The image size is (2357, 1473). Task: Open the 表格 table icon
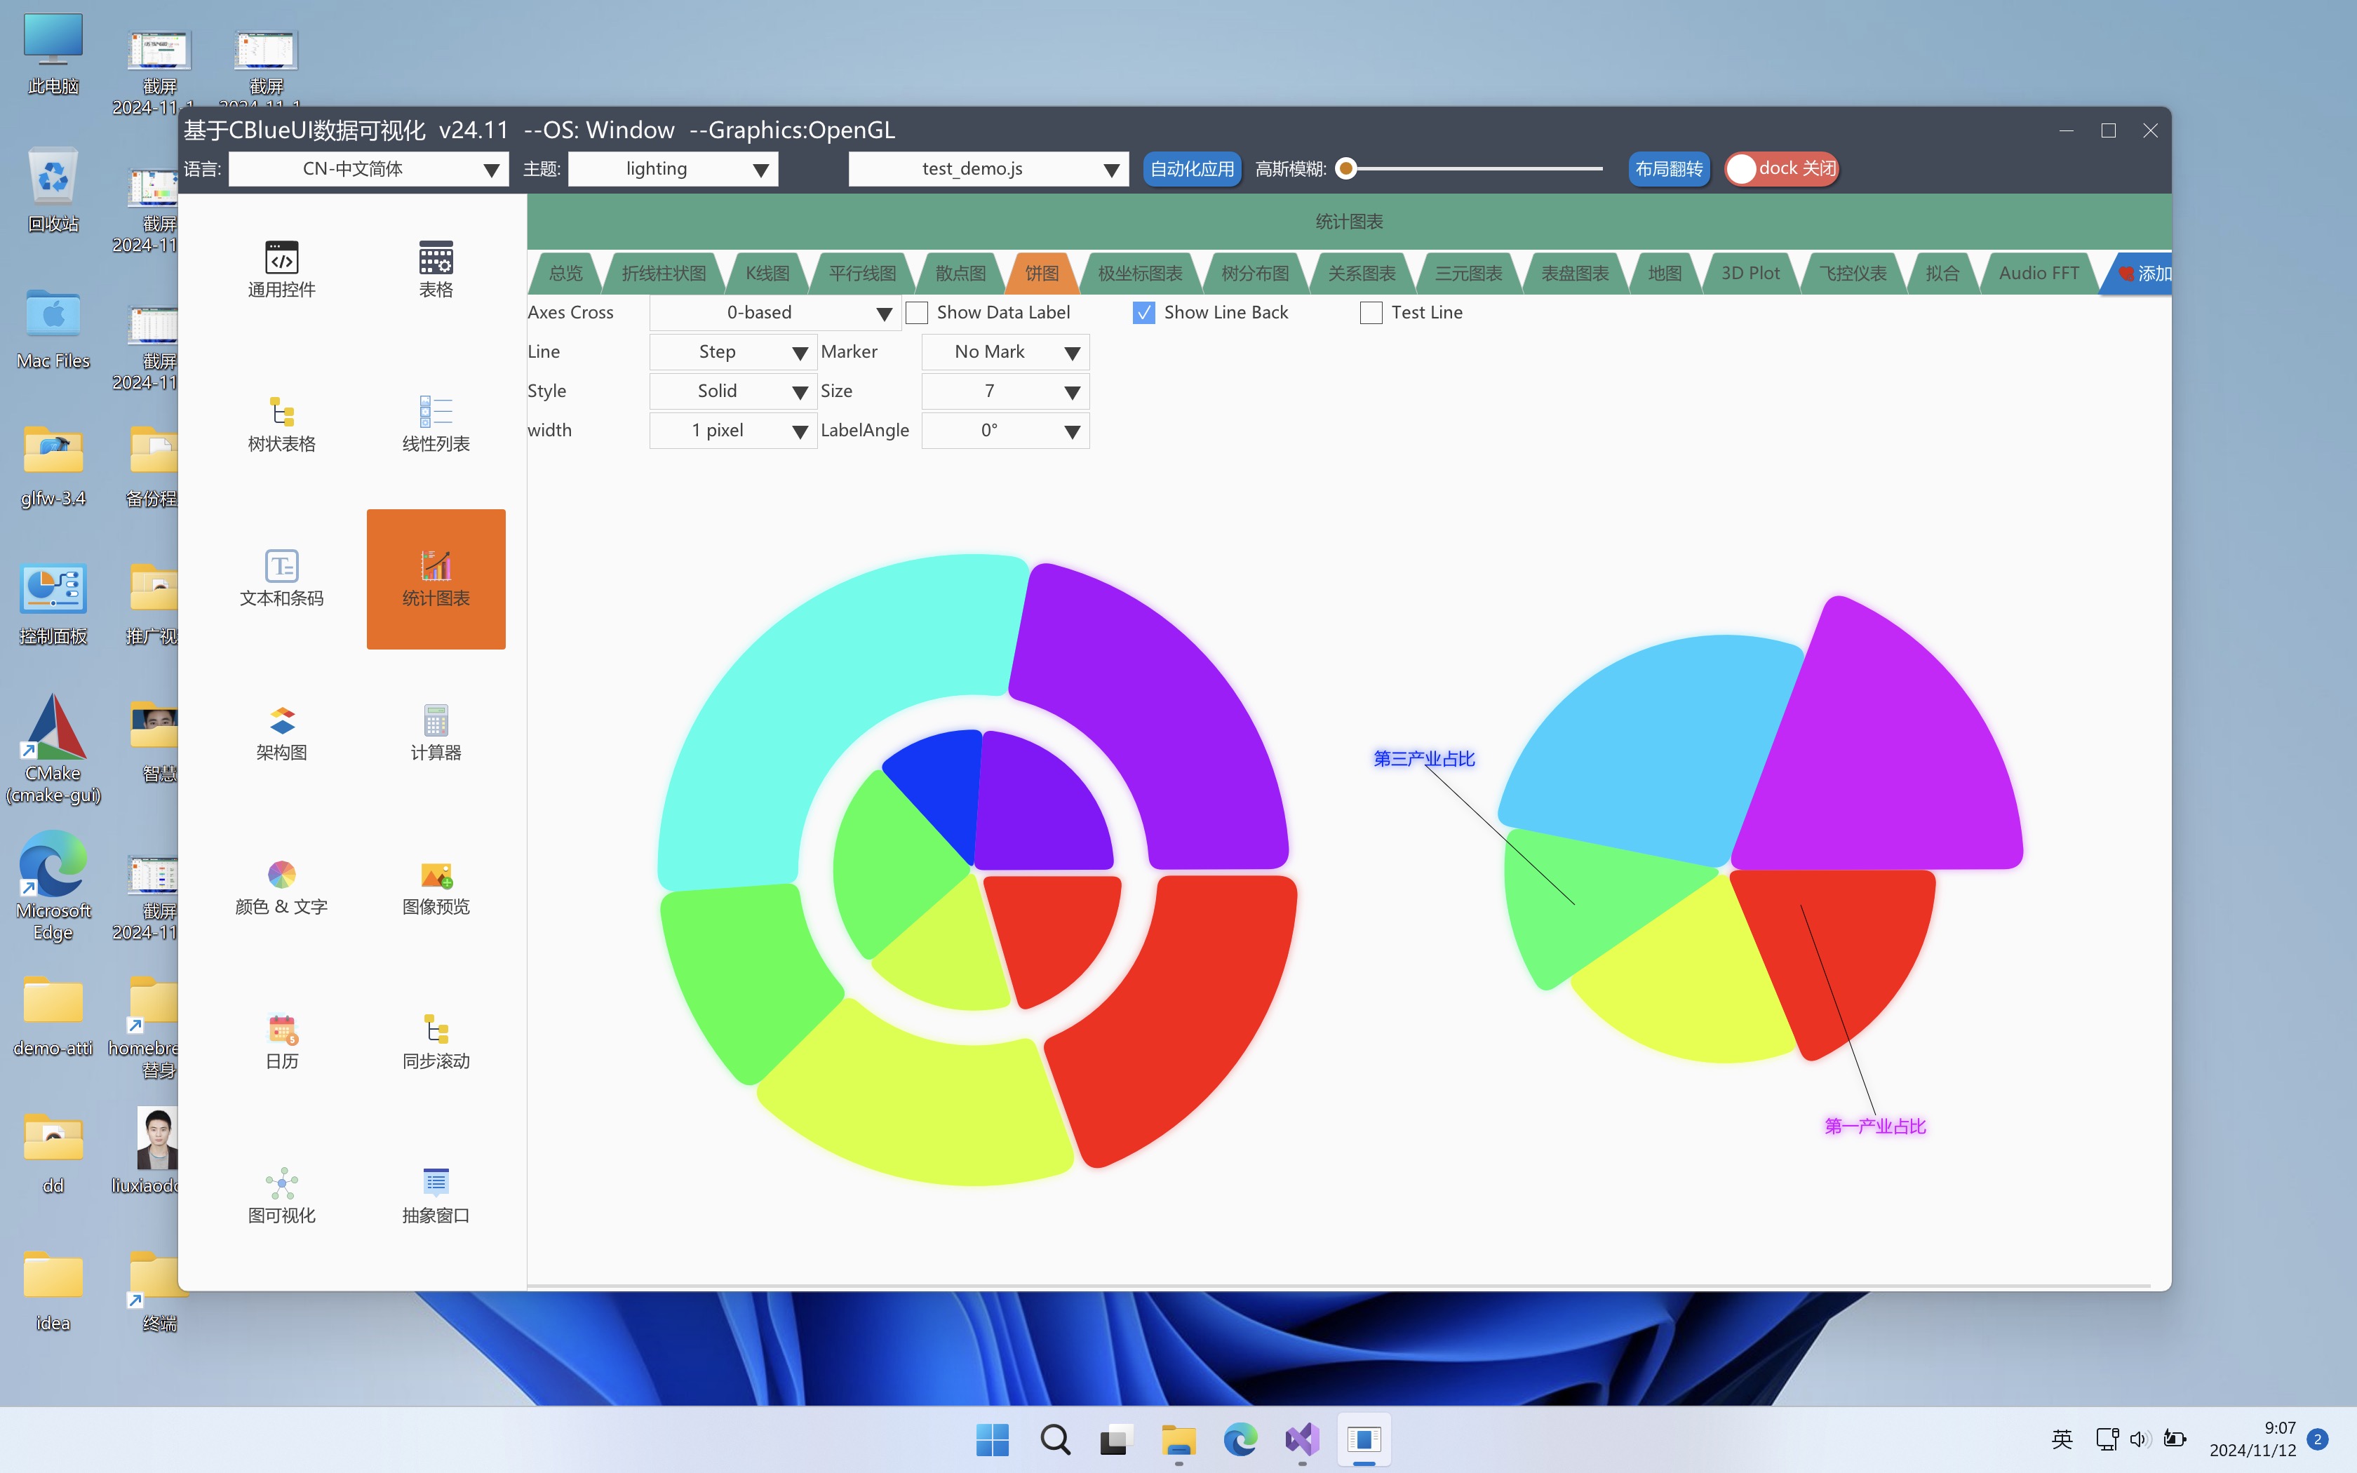(436, 257)
